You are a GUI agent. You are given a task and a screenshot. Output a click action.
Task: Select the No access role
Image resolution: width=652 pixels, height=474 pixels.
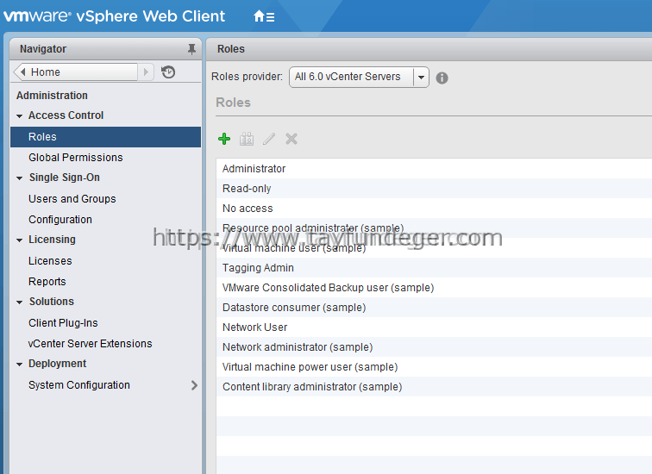(434, 209)
